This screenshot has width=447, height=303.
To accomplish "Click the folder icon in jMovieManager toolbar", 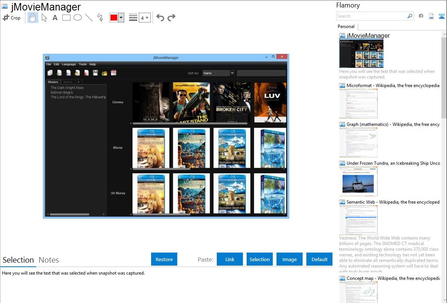I will (x=104, y=73).
